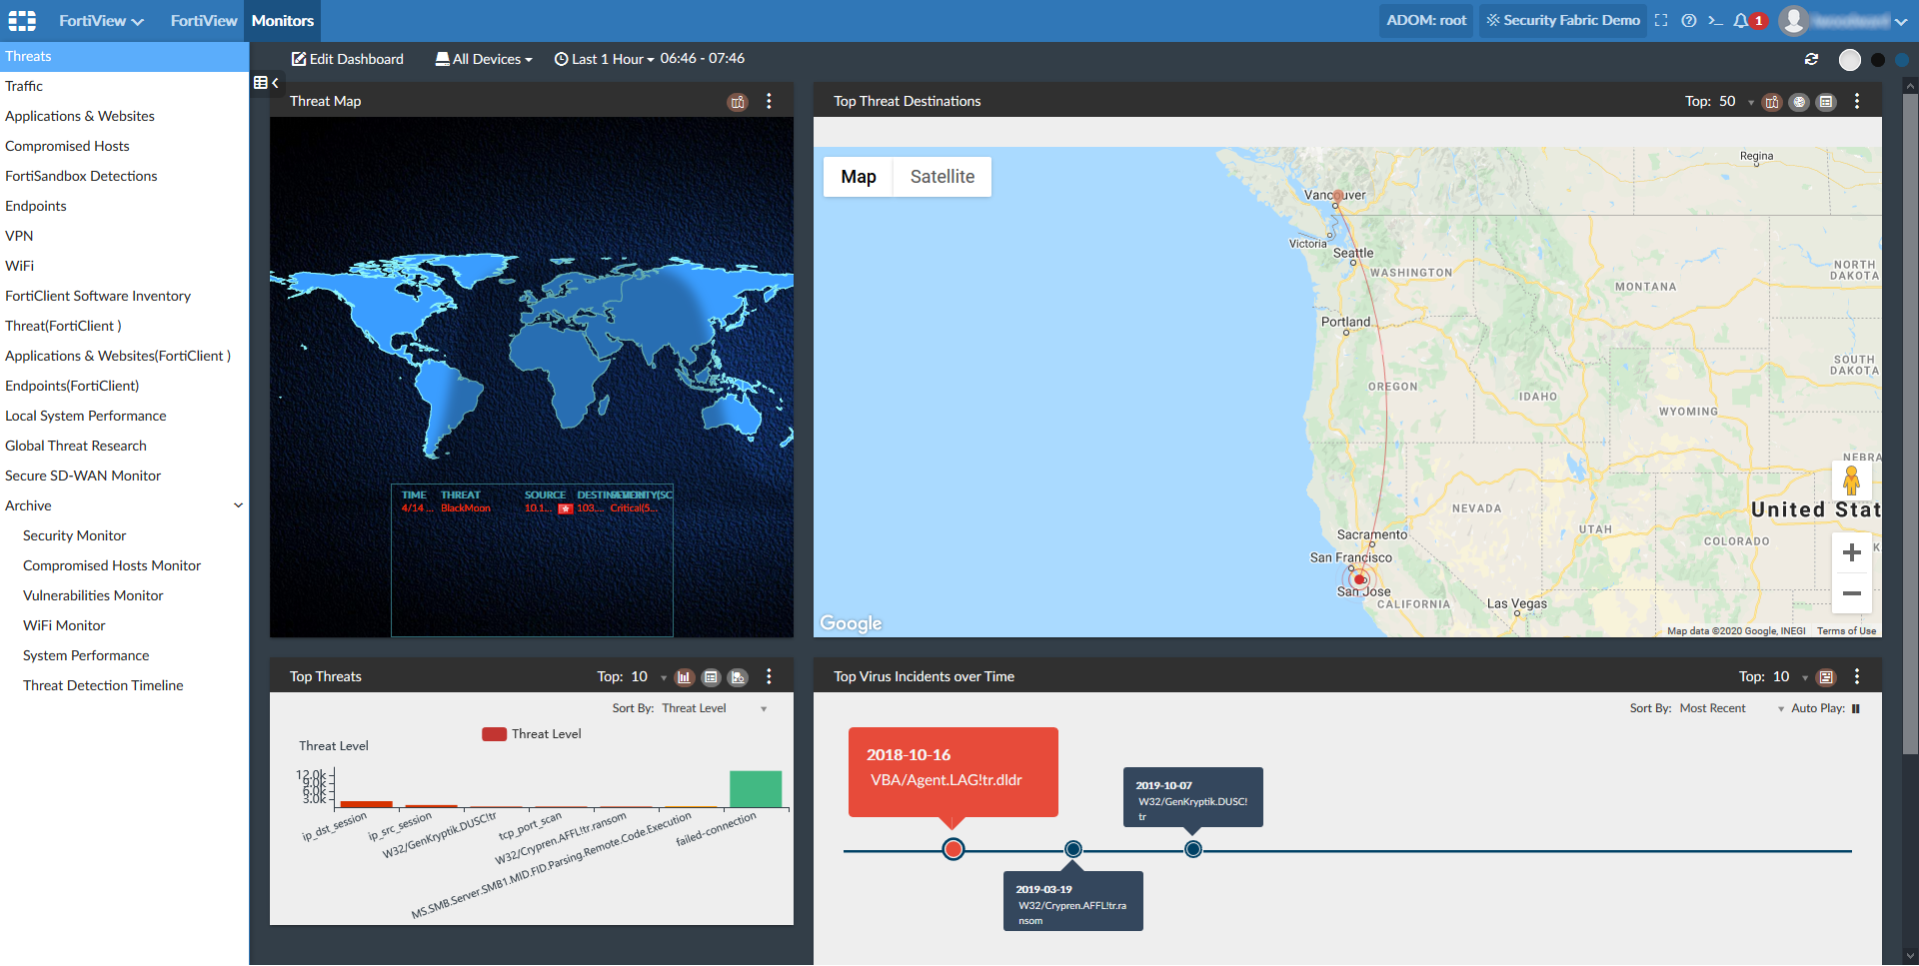Pause Auto Play on virus timeline
The height and width of the screenshot is (966, 1919).
pos(1856,708)
